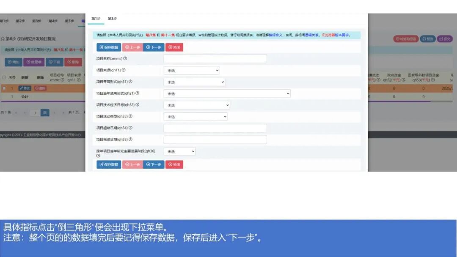Viewport: 457px width, 257px height.
Task: Click inside the 项目名称 text input field
Action: (x=214, y=58)
